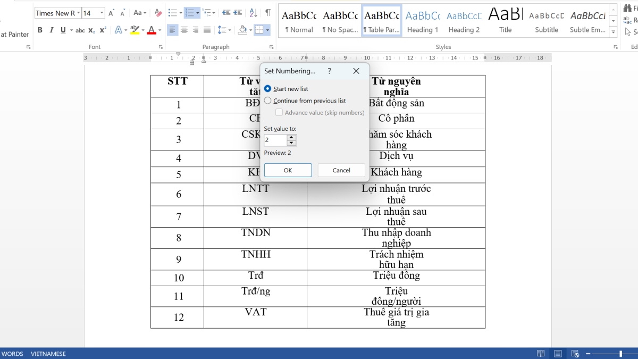Viewport: 638px width, 359px height.
Task: Open Web Layout view from status bar
Action: point(575,353)
